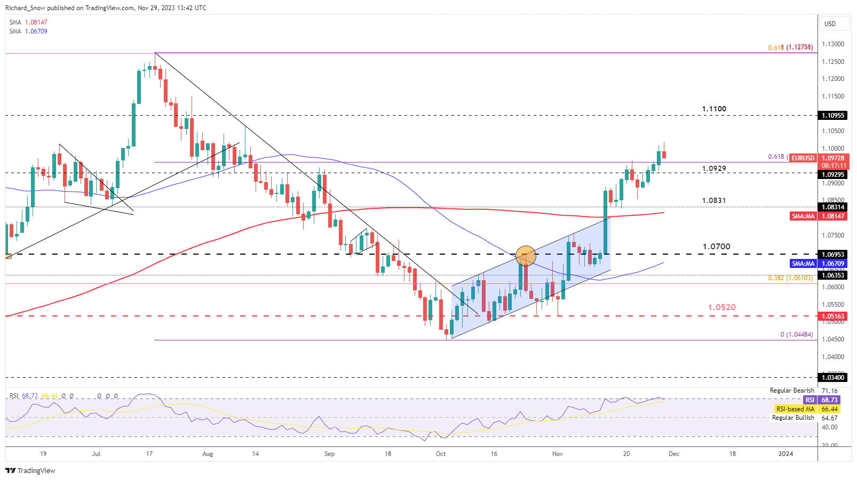Image resolution: width=857 pixels, height=480 pixels.
Task: Click the 1.03400 price level label
Action: click(833, 378)
